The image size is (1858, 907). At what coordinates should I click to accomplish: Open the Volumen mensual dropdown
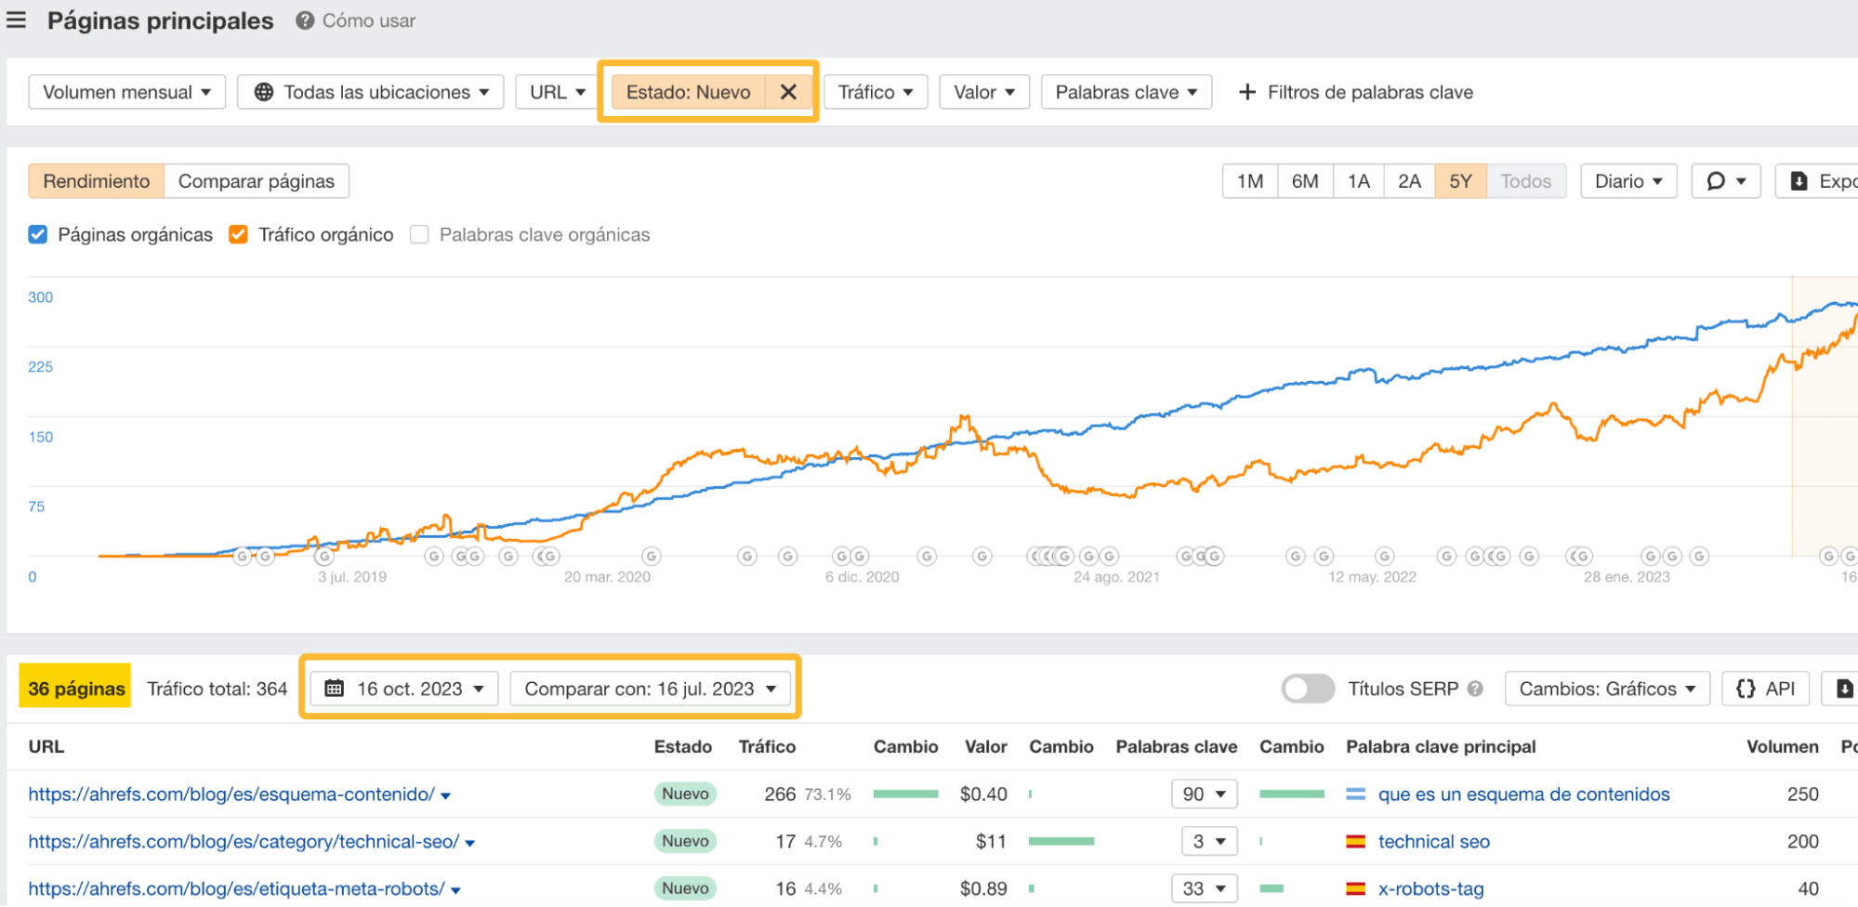[x=126, y=92]
